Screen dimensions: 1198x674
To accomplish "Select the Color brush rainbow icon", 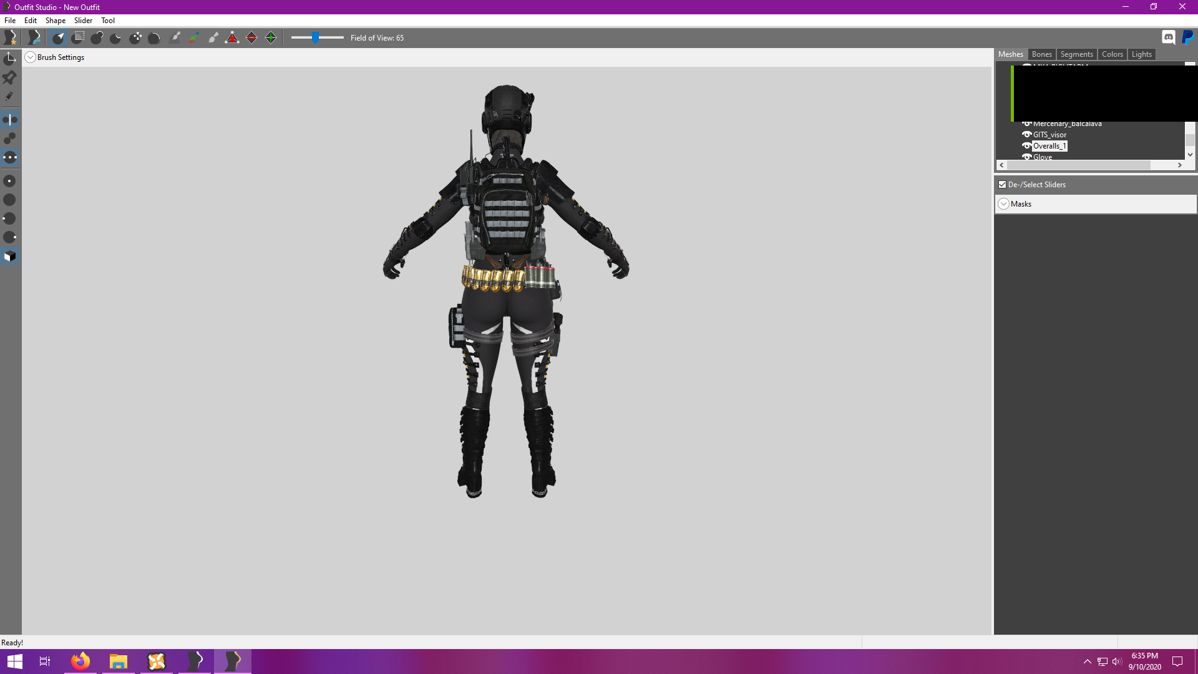I will tap(194, 38).
